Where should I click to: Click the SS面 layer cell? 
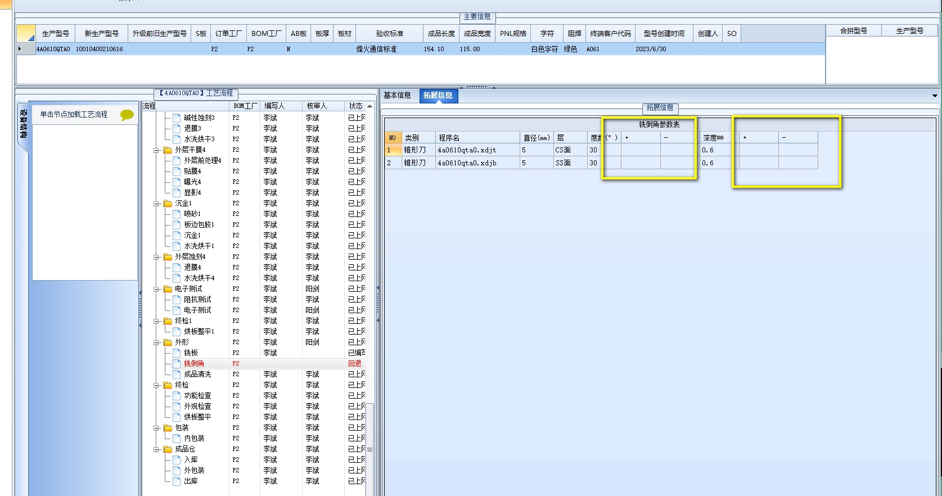(x=570, y=163)
